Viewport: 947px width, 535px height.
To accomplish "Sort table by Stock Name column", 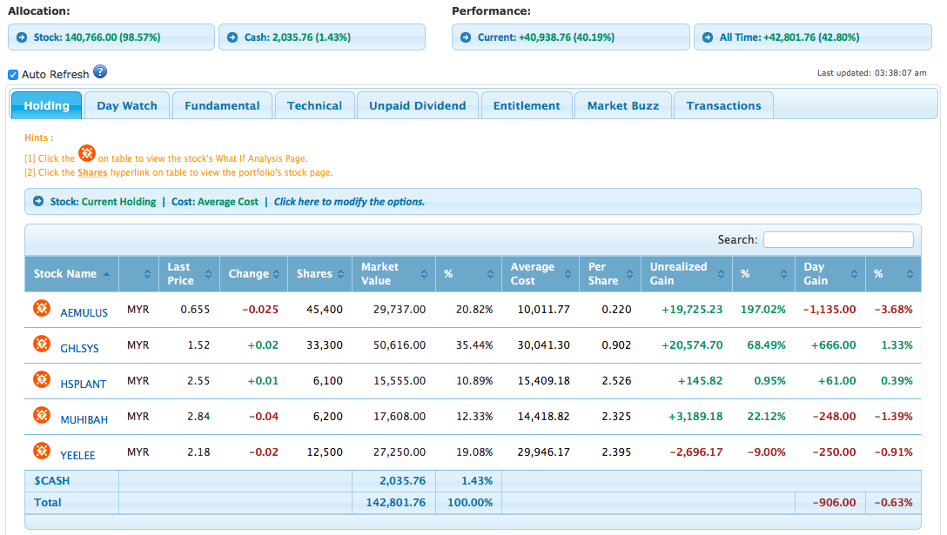I will tap(71, 274).
